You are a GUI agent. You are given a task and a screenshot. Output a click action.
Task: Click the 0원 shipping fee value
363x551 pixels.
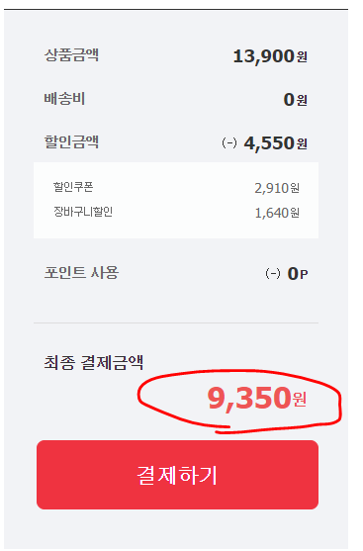(295, 100)
